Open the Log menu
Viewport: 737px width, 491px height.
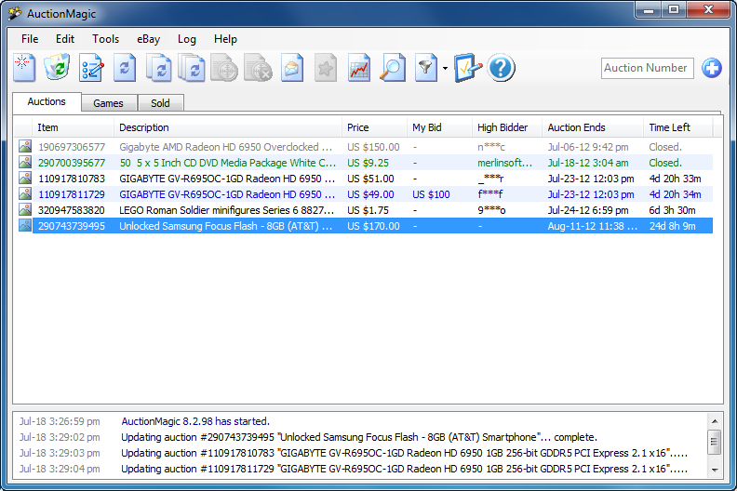coord(187,39)
